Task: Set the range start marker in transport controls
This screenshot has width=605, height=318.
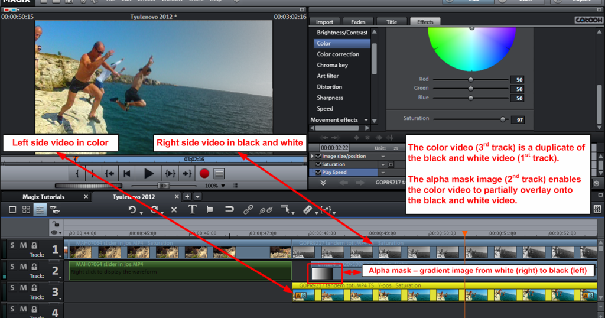Action: (x=77, y=174)
